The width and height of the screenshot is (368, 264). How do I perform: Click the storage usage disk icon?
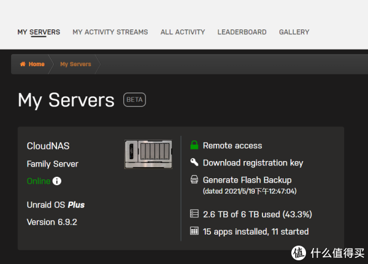194,214
